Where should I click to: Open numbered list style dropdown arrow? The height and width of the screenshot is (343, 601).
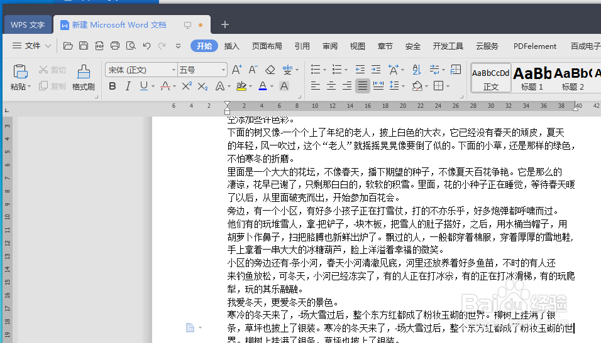pos(346,70)
